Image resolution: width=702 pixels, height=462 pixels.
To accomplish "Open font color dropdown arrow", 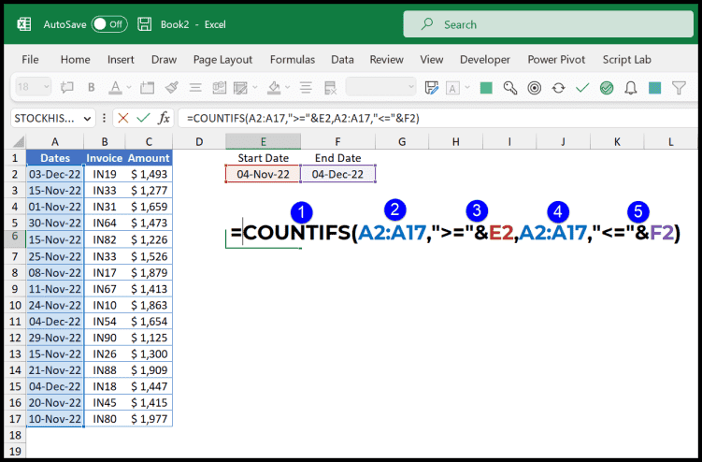I will click(x=130, y=88).
